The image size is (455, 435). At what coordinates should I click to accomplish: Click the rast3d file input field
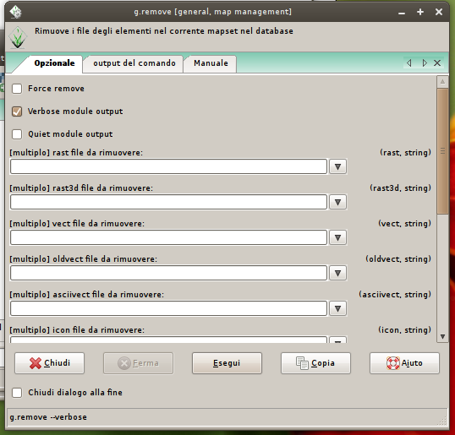[168, 202]
